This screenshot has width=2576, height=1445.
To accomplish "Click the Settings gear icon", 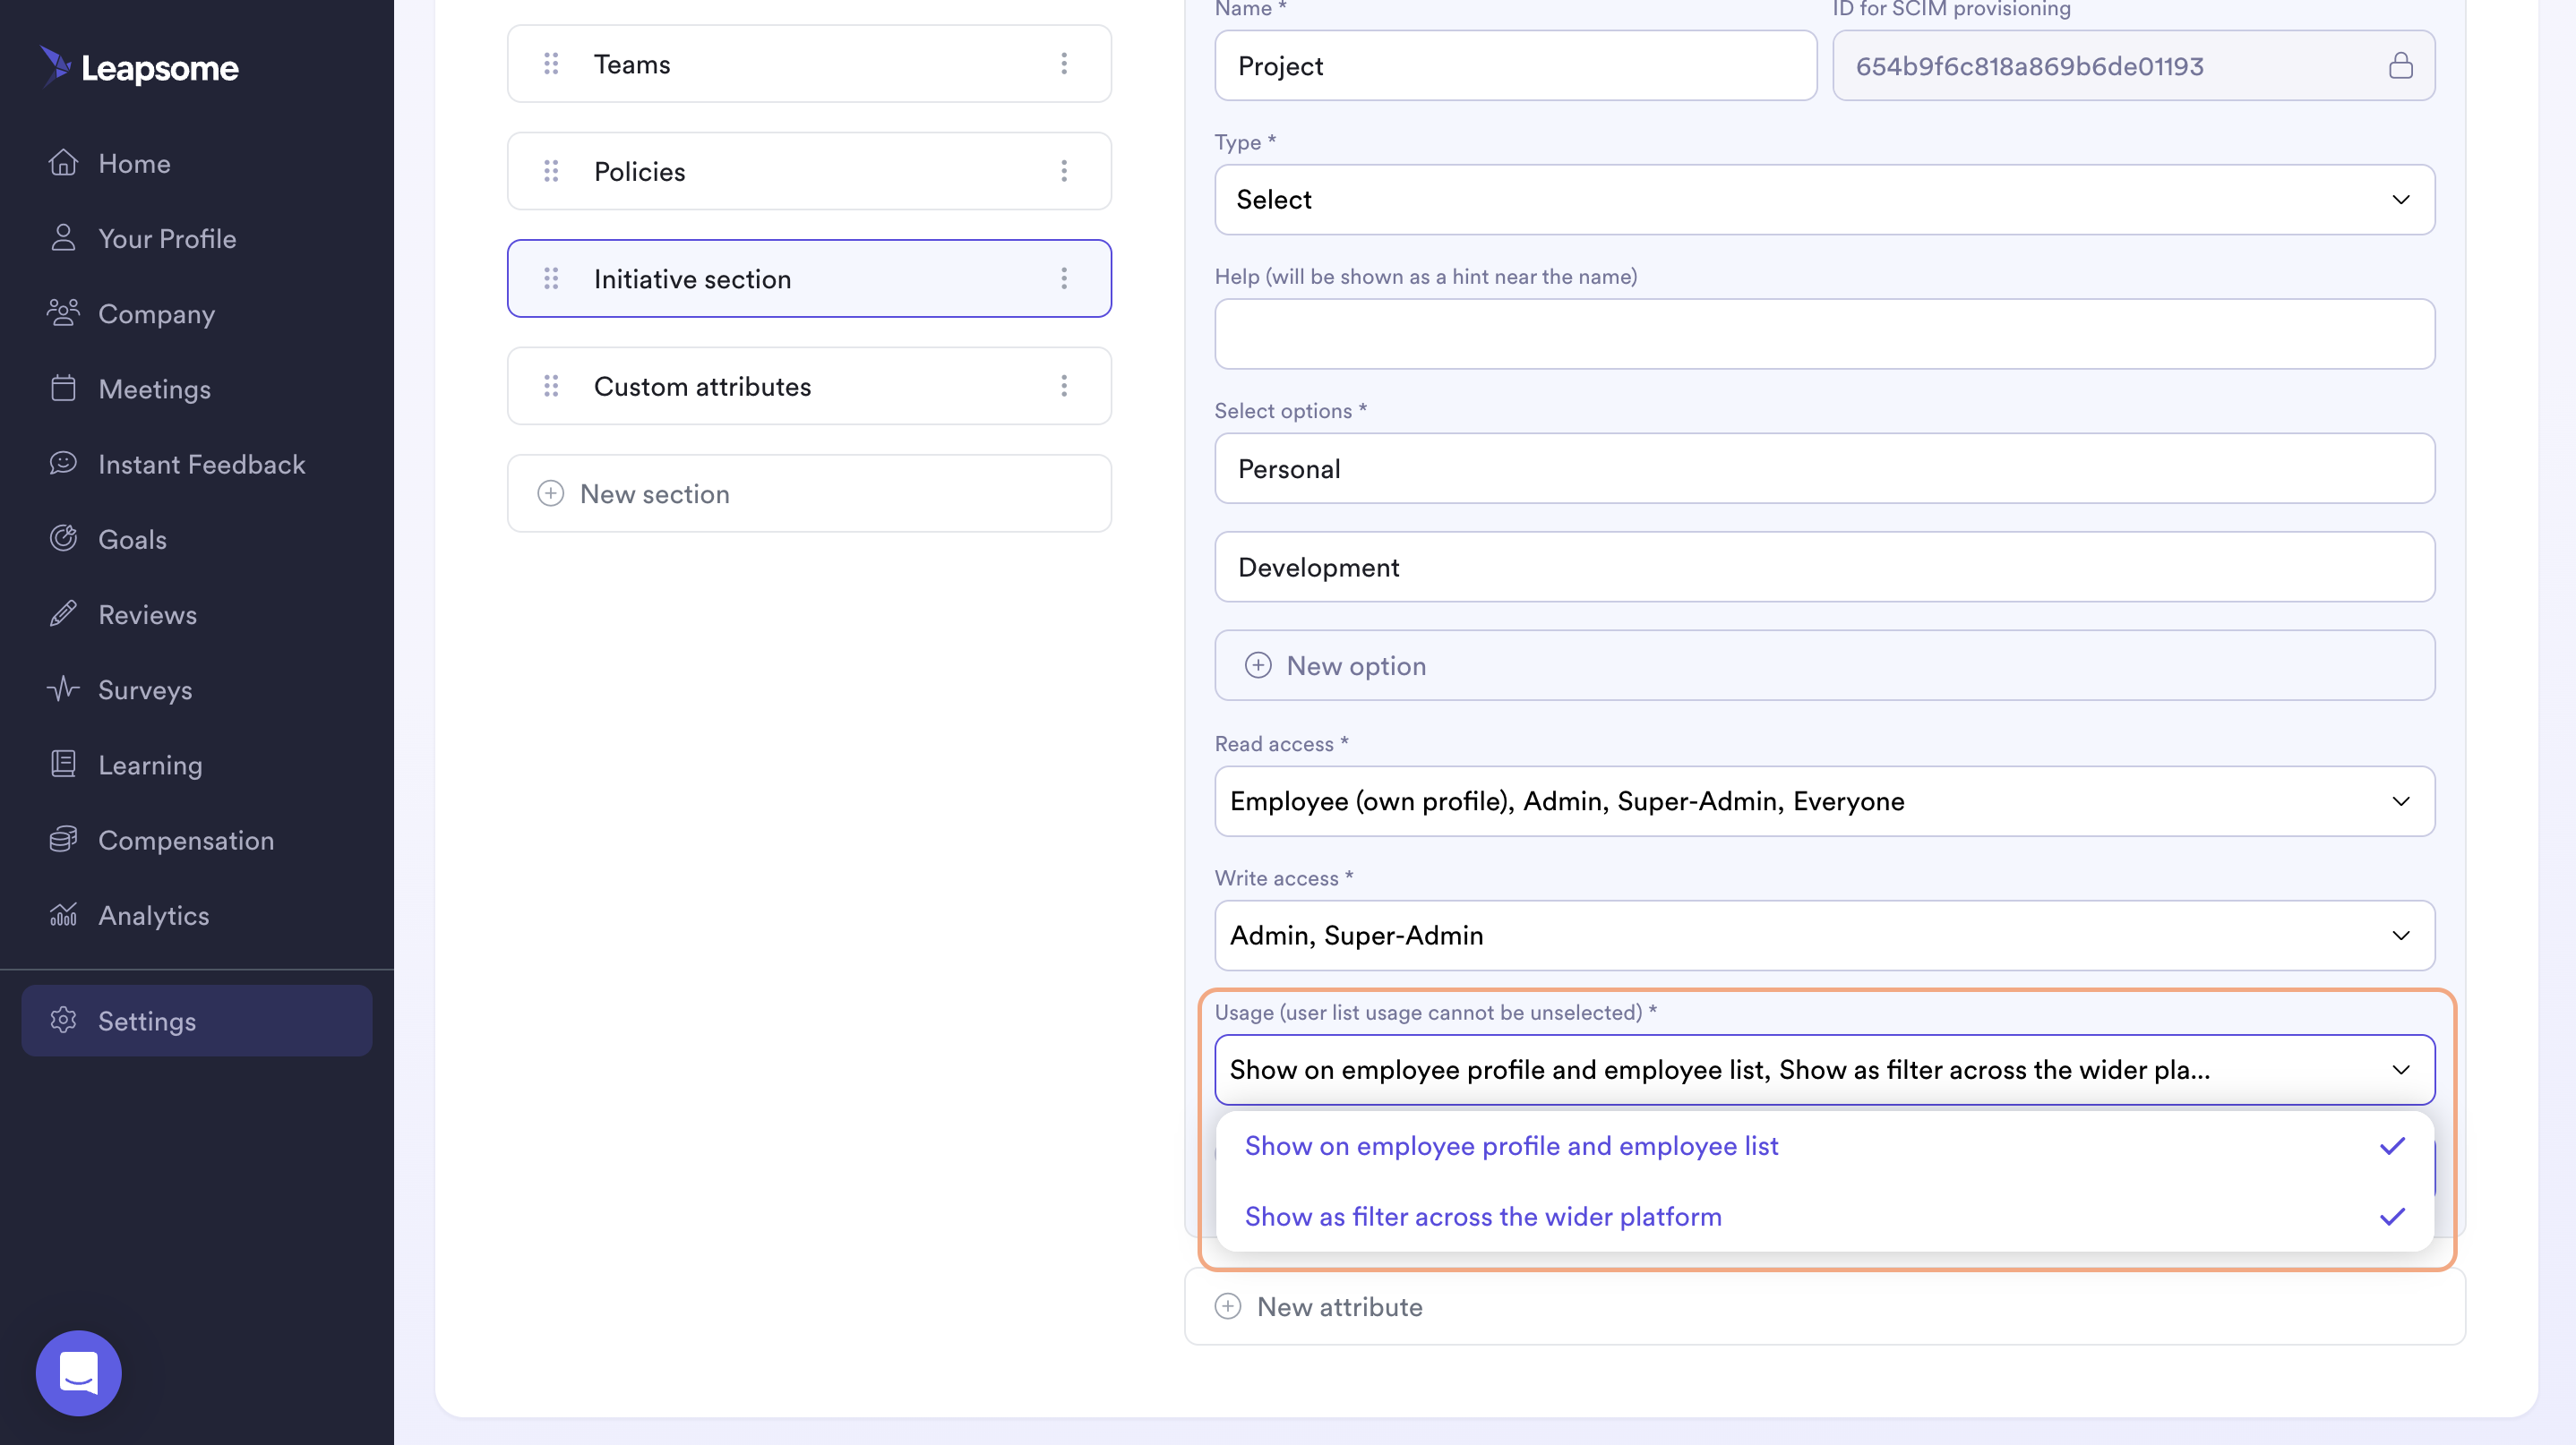I will coord(63,1020).
